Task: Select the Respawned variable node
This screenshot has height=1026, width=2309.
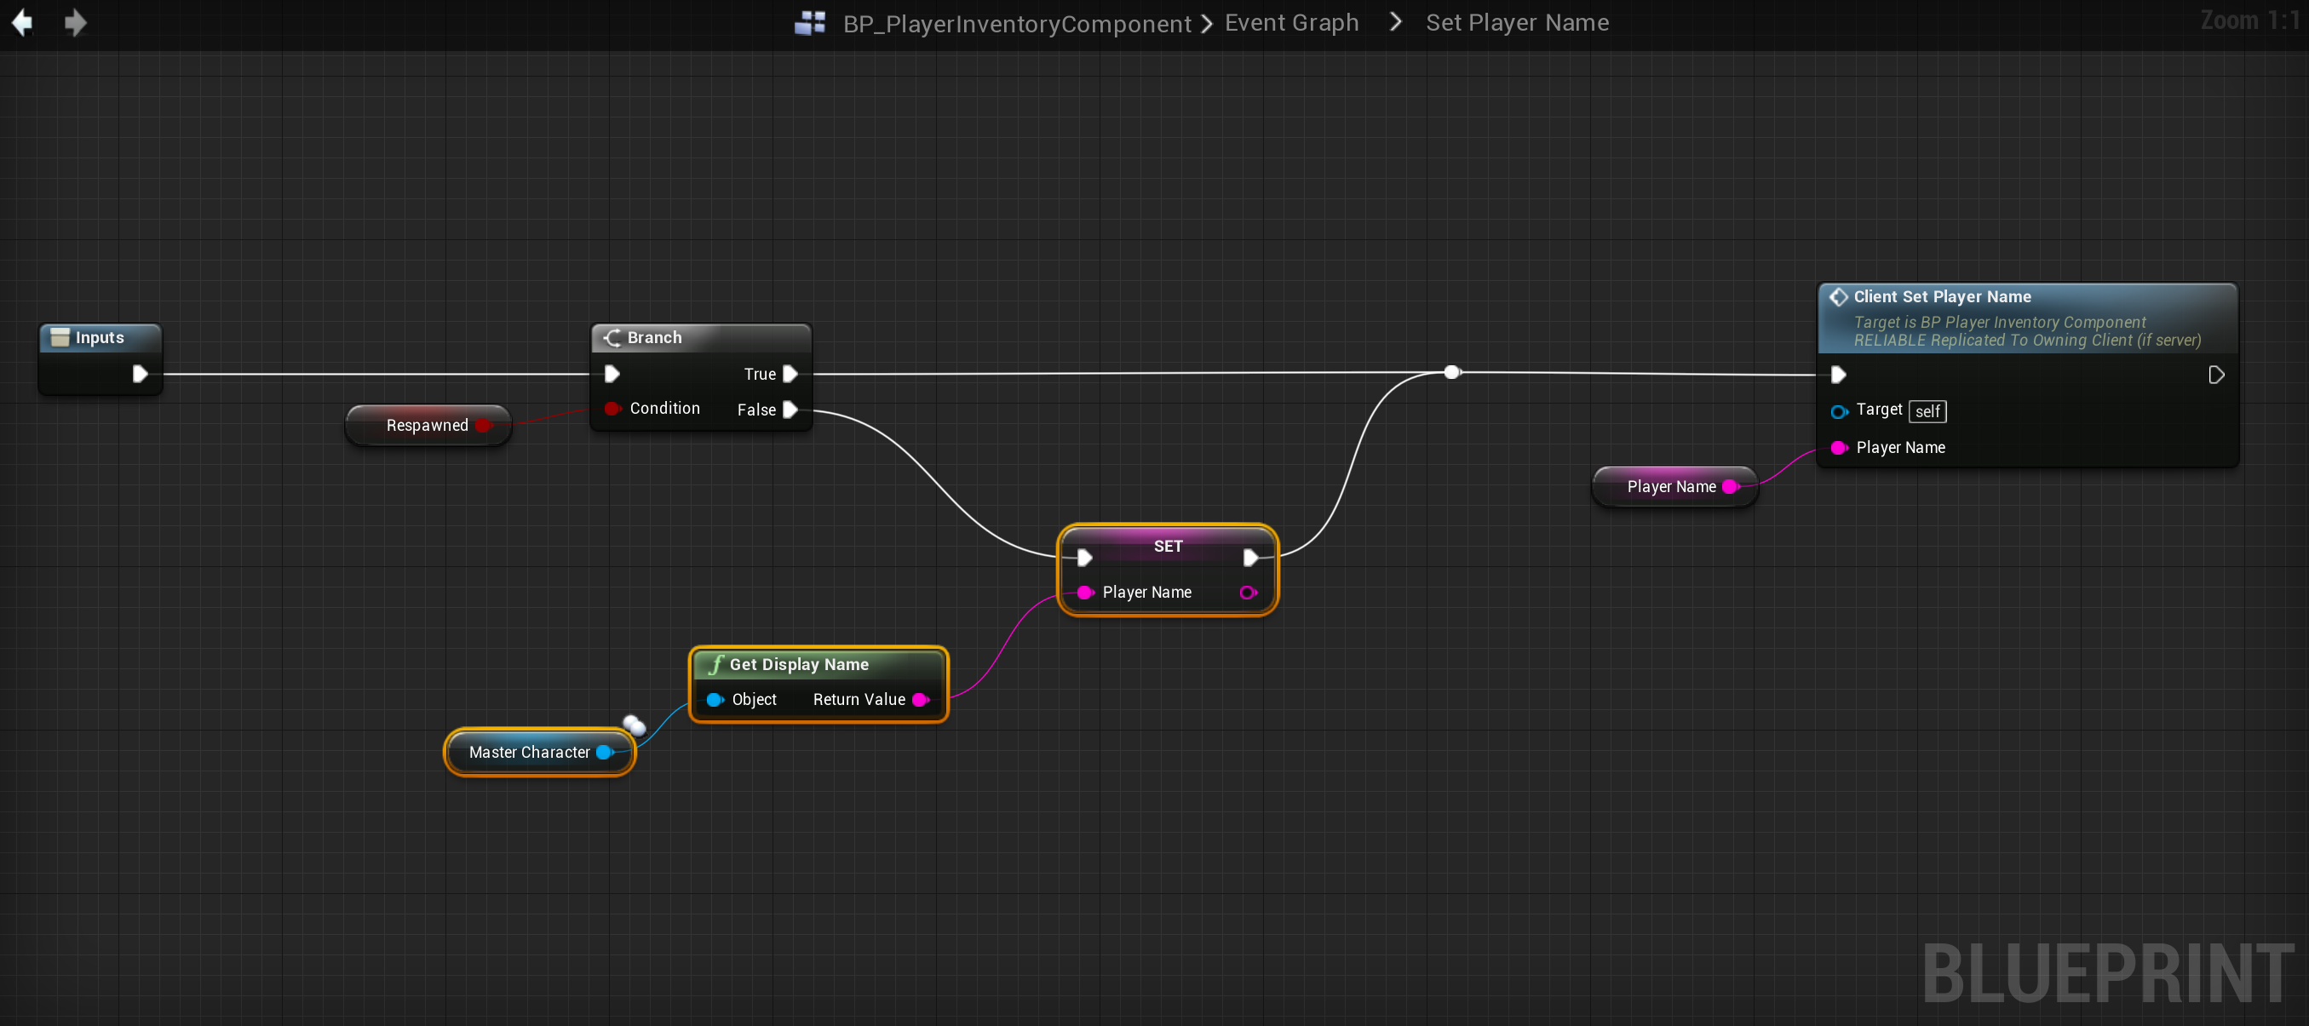Action: pyautogui.click(x=427, y=425)
